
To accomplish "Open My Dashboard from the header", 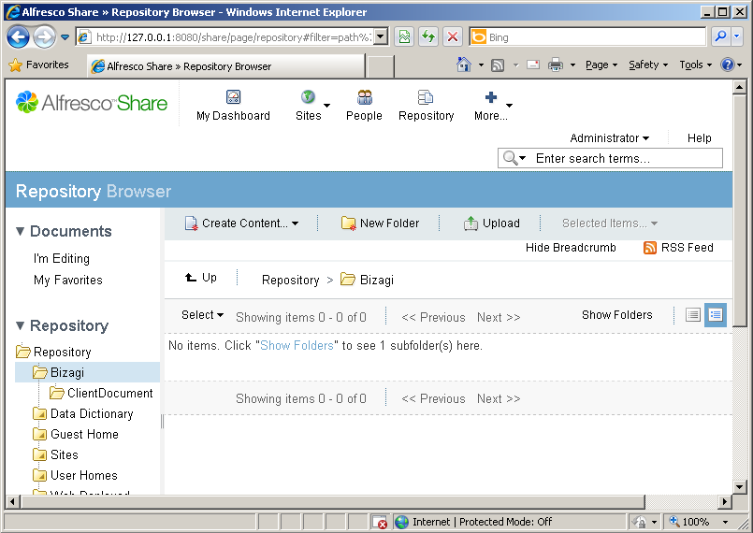I will 233,106.
